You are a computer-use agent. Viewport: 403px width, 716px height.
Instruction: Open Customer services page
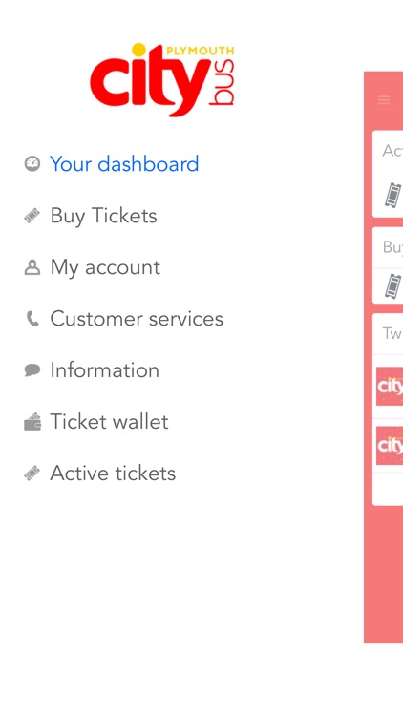pyautogui.click(x=137, y=319)
